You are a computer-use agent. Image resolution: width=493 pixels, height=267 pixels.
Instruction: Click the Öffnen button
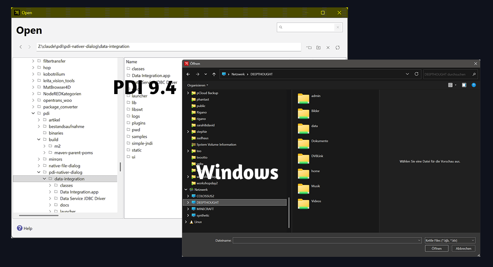pos(437,249)
